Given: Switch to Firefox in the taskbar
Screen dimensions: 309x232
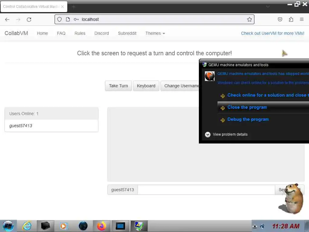Looking at the screenshot, I should click(101, 226).
